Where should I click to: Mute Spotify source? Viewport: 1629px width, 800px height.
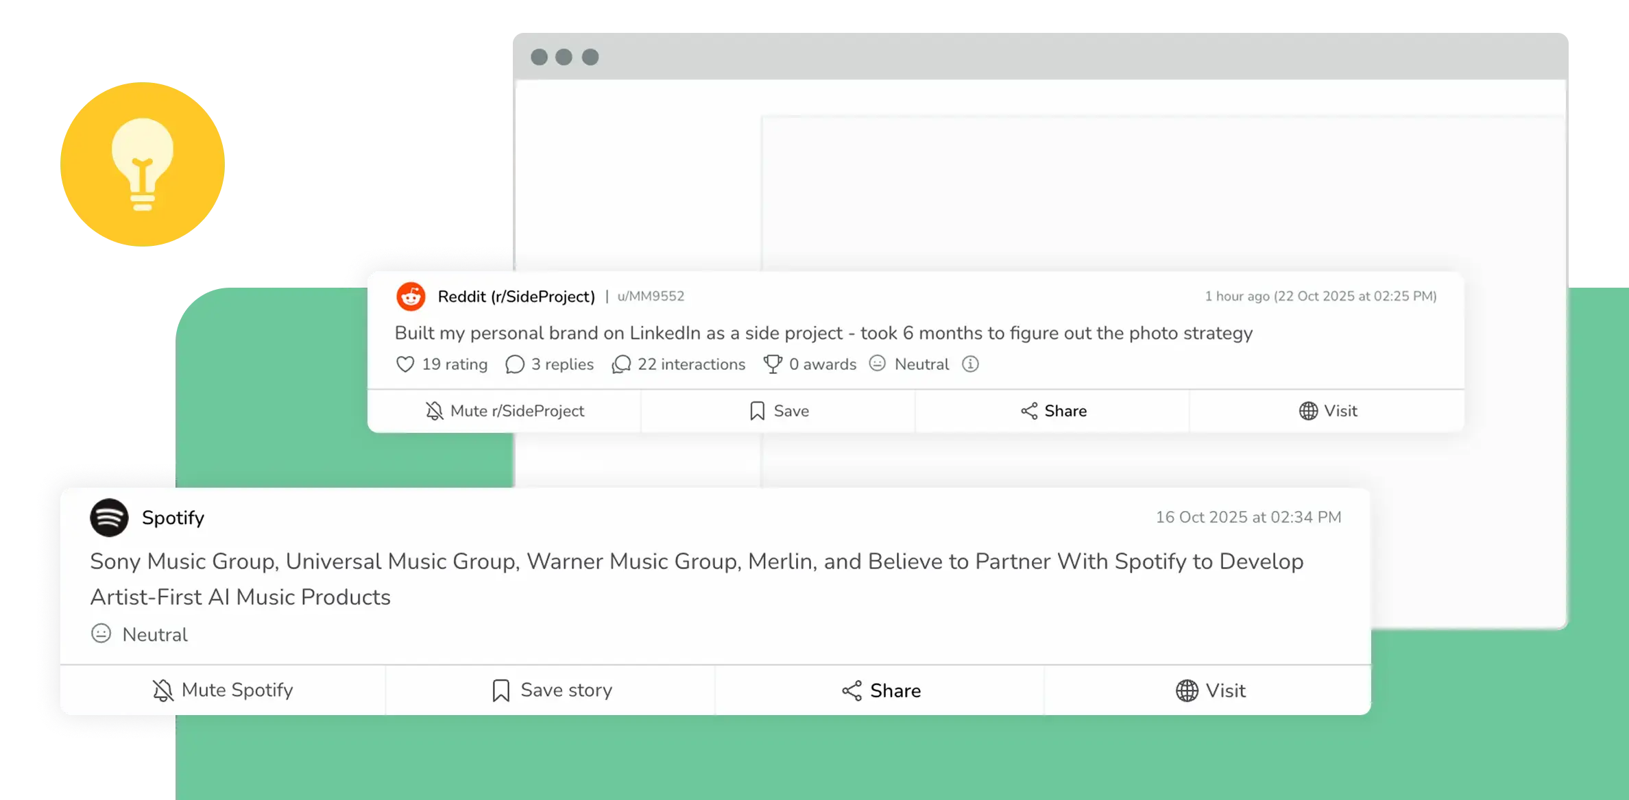223,690
